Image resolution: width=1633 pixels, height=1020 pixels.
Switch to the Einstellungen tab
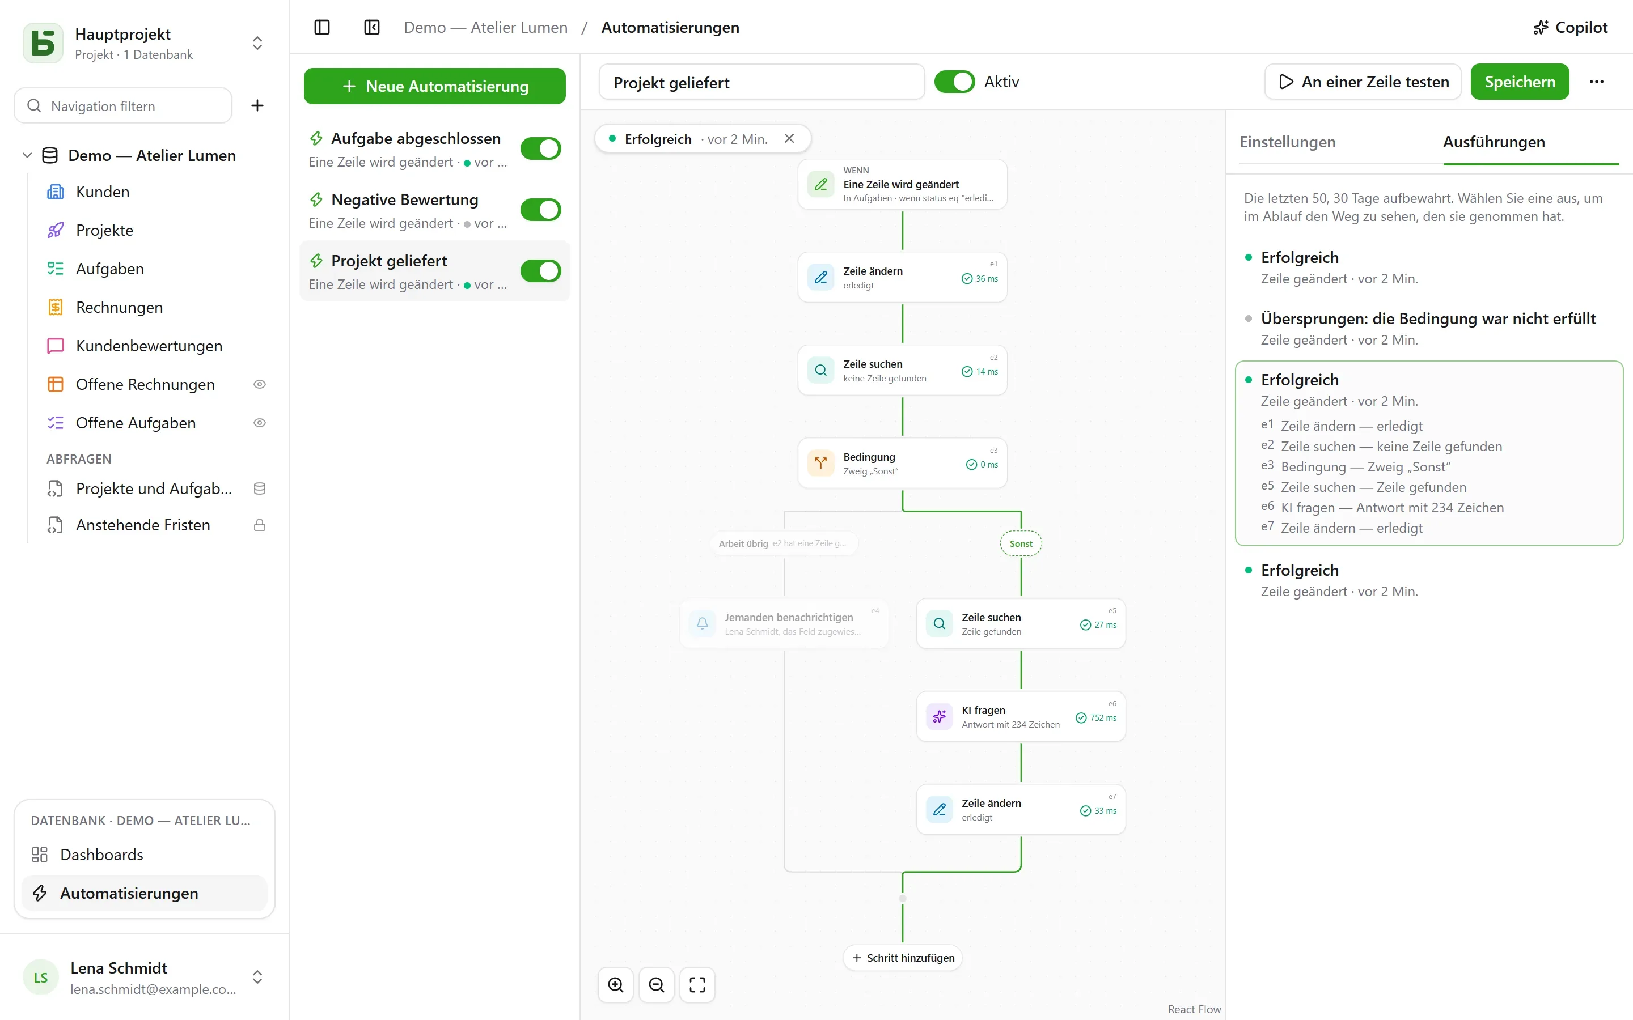1287,142
